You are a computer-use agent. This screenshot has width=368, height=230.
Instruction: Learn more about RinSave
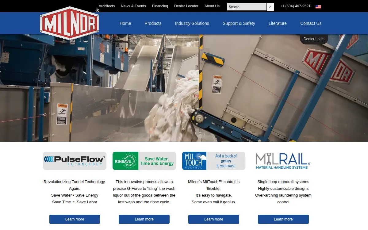point(144,219)
